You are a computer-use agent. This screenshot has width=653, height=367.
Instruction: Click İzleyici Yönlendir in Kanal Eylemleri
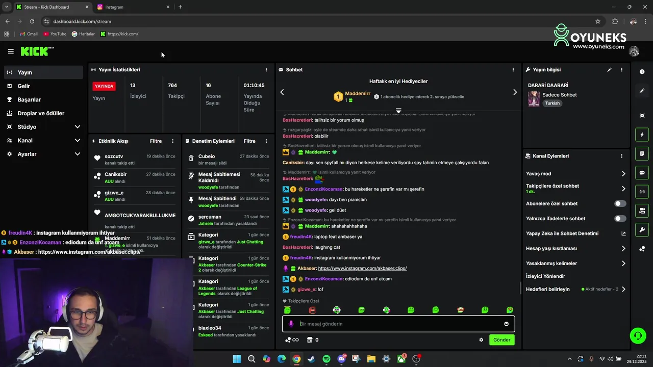tap(545, 276)
